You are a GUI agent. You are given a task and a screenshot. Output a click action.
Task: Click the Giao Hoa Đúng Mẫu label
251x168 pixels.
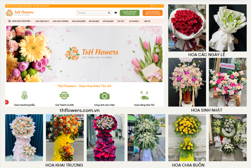pyautogui.click(x=25, y=105)
